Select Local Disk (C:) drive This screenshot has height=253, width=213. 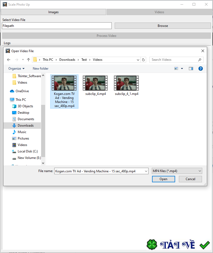tap(27, 151)
